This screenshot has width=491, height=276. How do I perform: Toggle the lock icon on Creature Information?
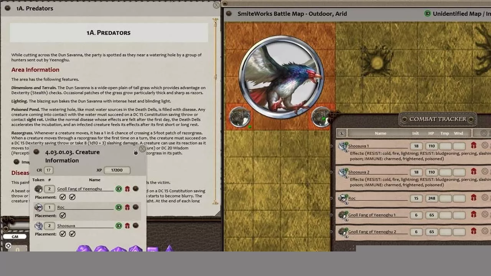pyautogui.click(x=135, y=153)
